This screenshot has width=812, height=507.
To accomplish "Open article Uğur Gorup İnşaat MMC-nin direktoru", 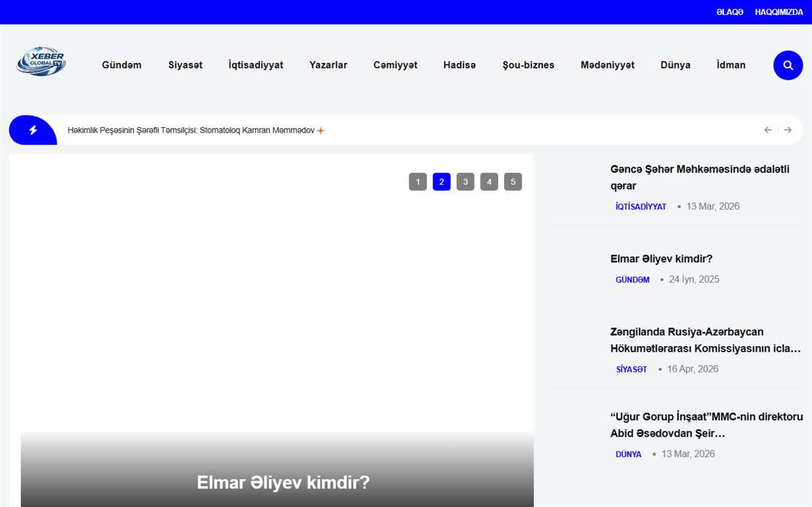I will click(x=706, y=425).
